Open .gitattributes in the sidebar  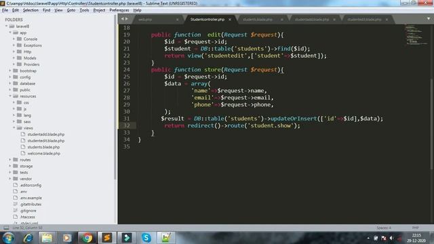(31, 204)
